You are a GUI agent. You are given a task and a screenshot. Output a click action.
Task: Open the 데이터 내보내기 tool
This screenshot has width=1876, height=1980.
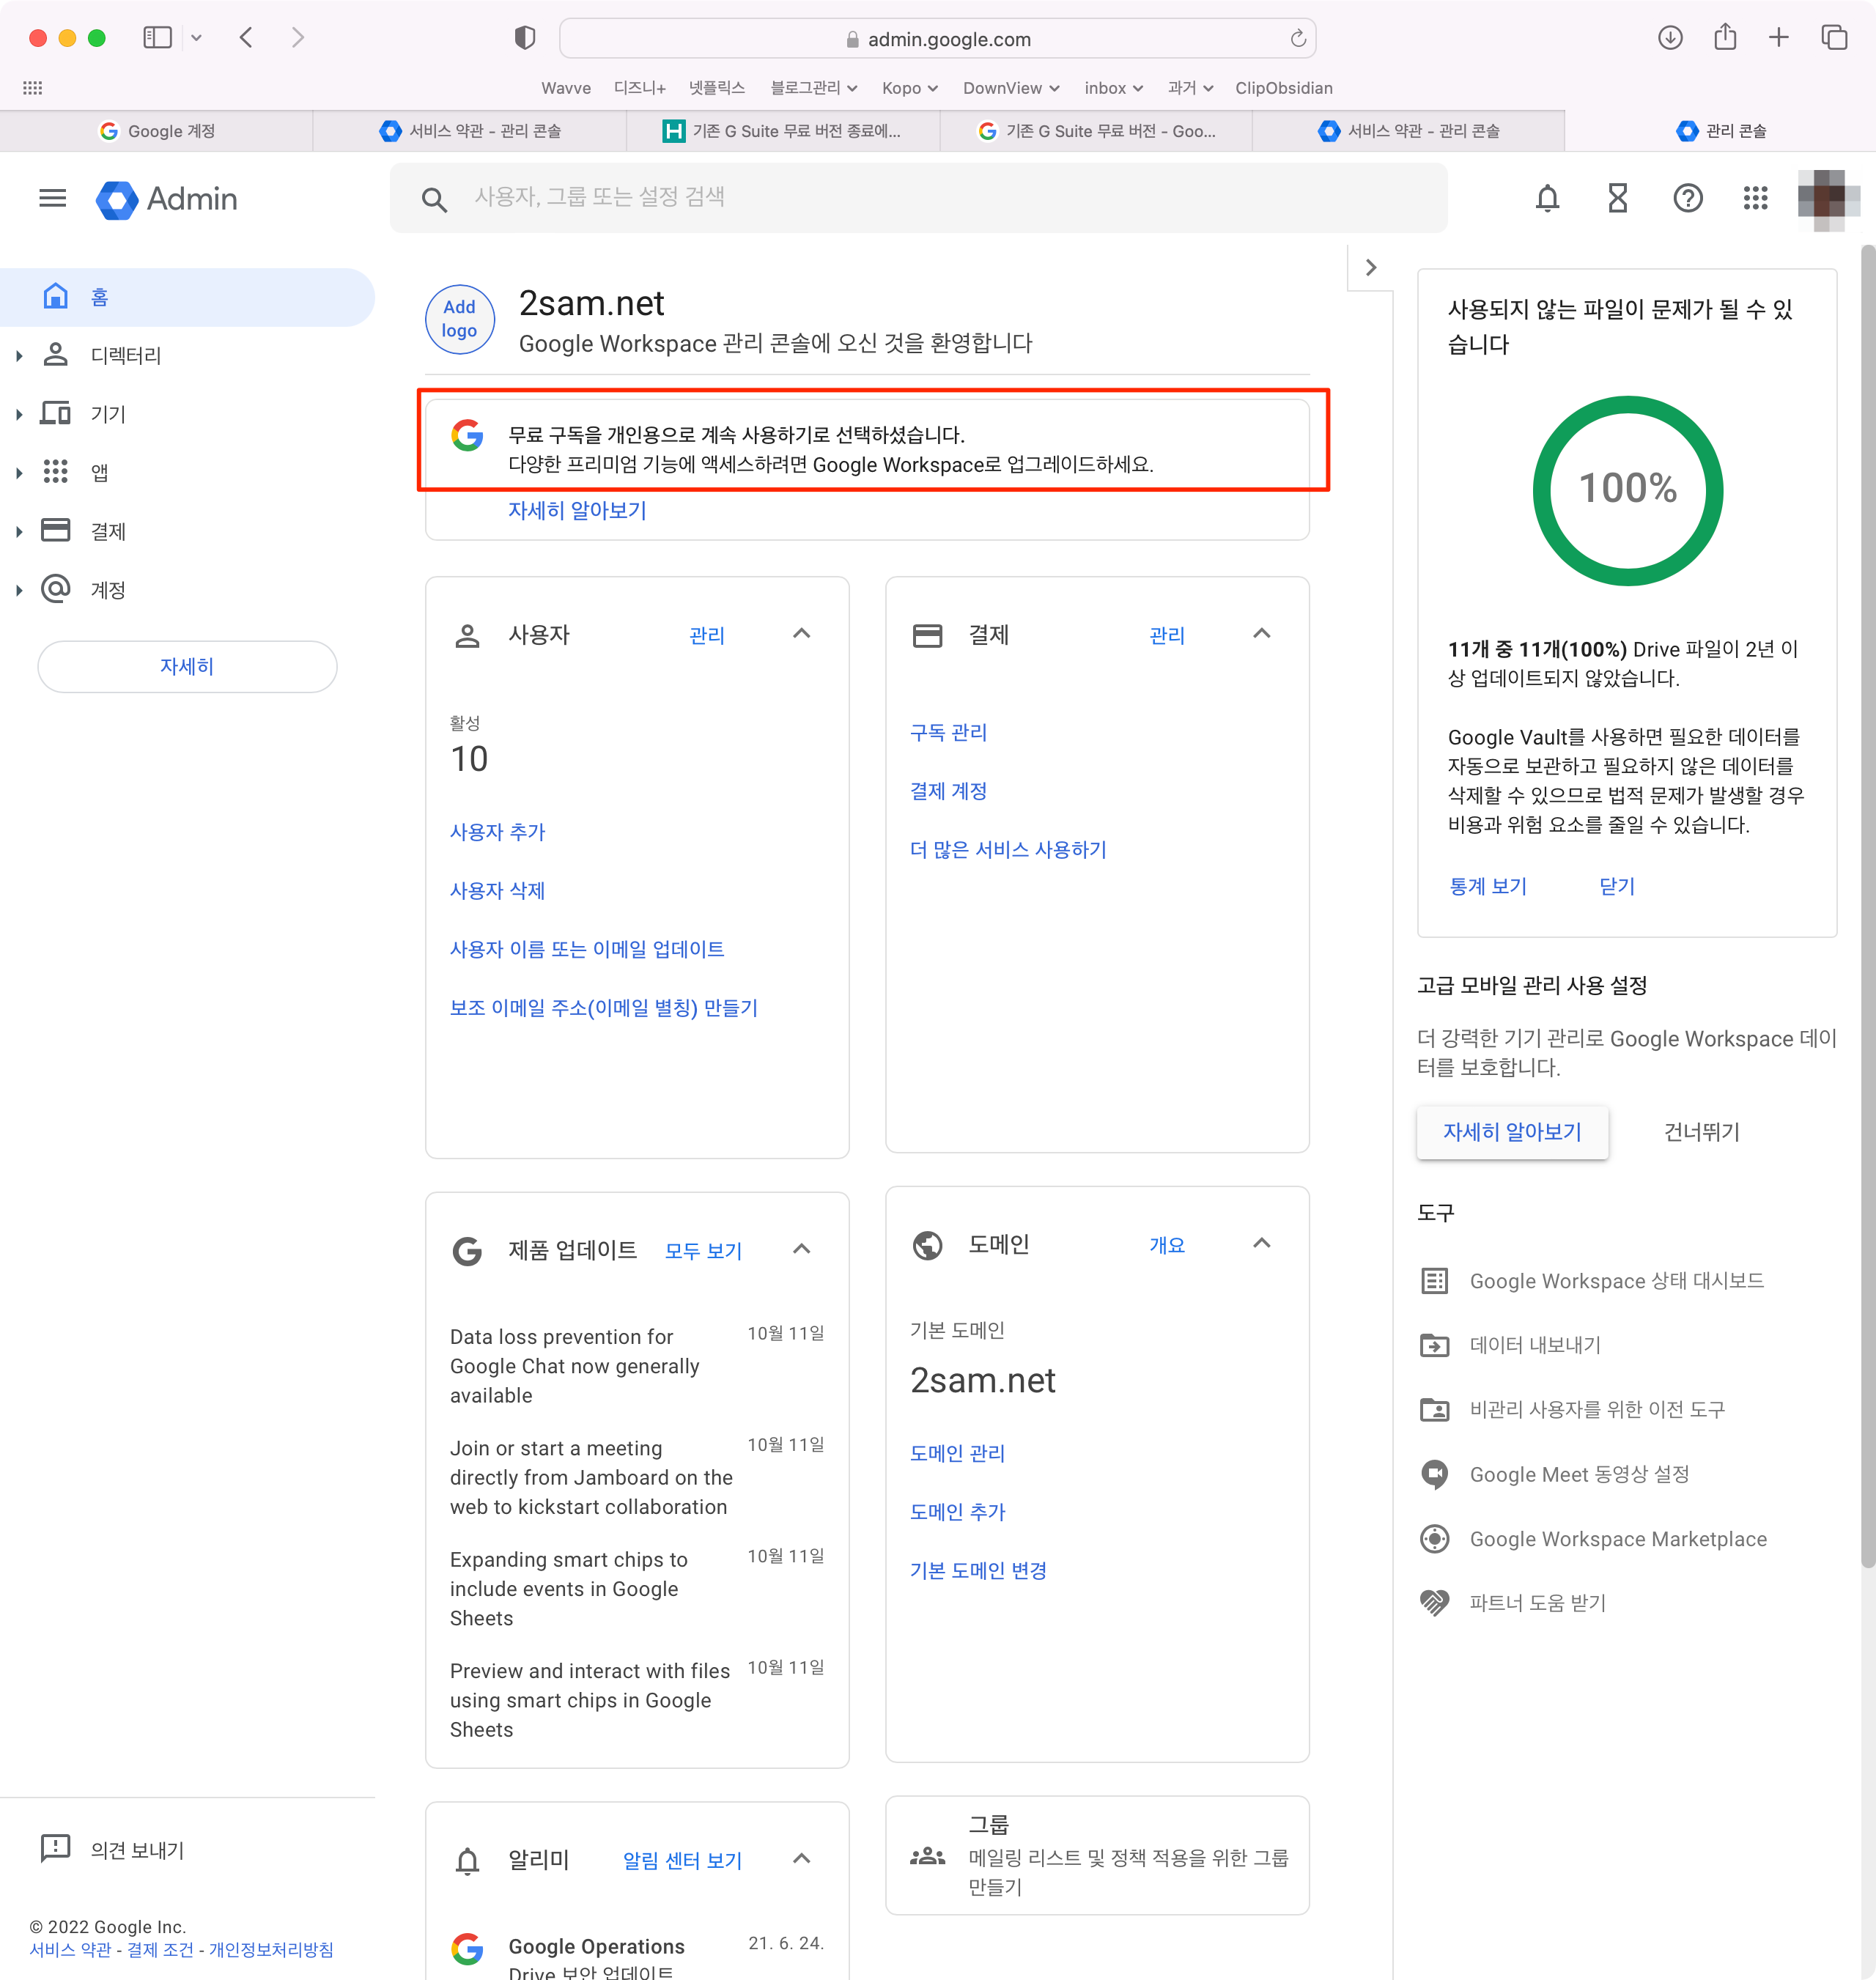(x=1534, y=1345)
